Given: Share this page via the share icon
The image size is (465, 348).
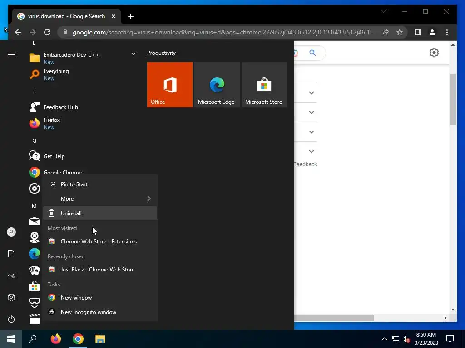Looking at the screenshot, I should [x=385, y=32].
